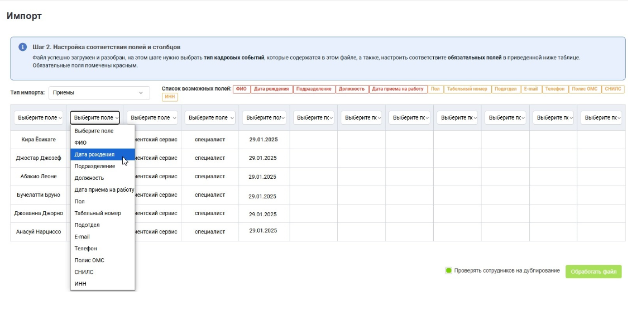Select Дата приема на работу option in list
637x309 pixels.
tap(103, 190)
